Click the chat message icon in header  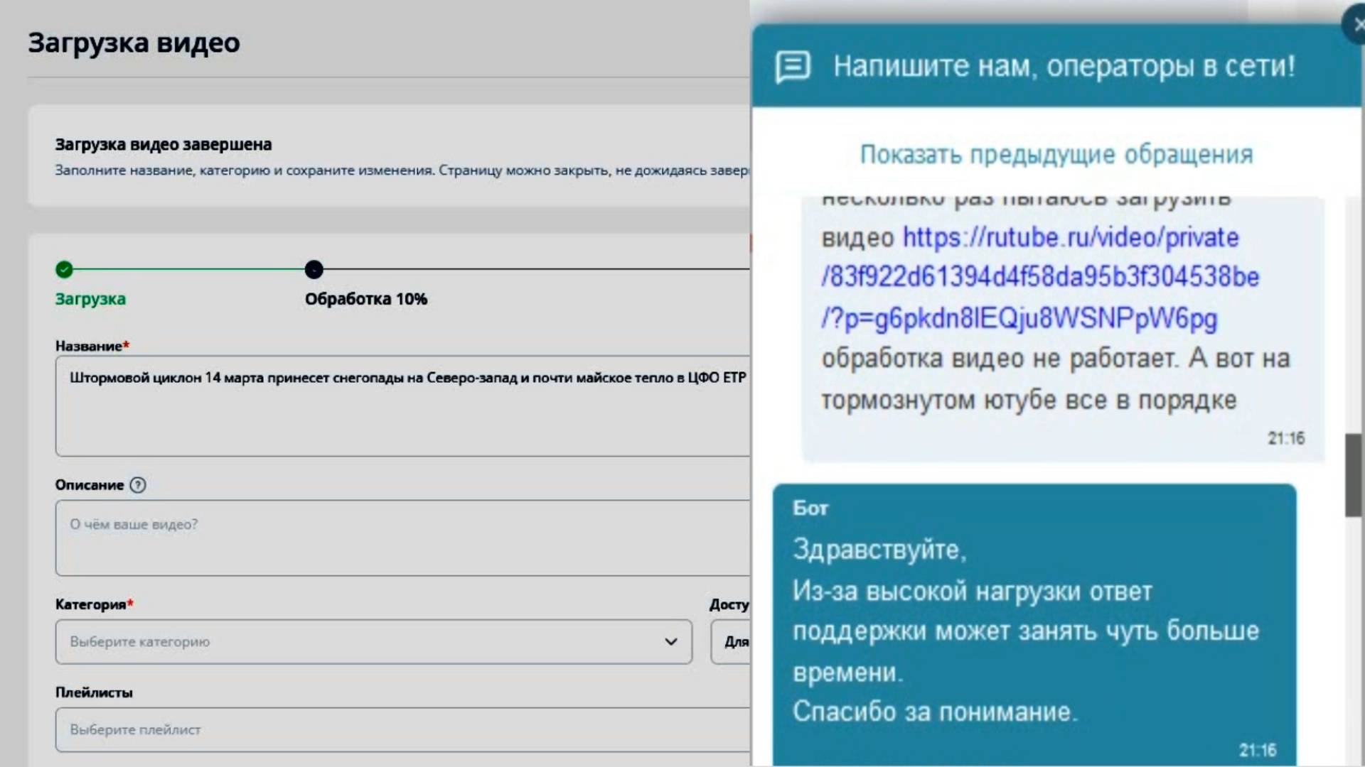click(792, 67)
